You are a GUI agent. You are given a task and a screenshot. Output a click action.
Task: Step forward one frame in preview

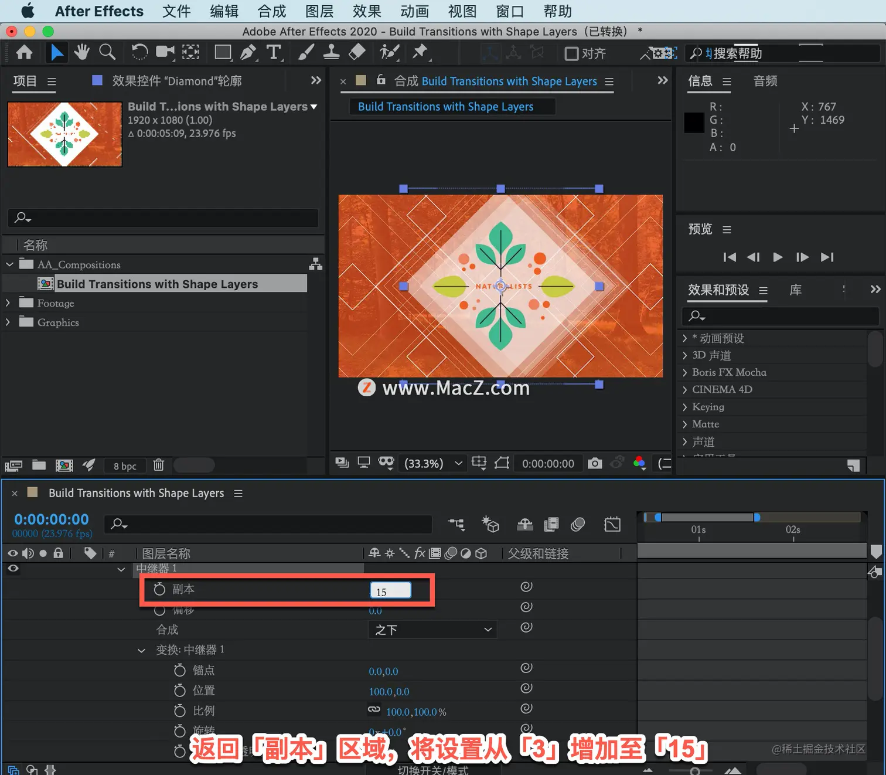(802, 257)
